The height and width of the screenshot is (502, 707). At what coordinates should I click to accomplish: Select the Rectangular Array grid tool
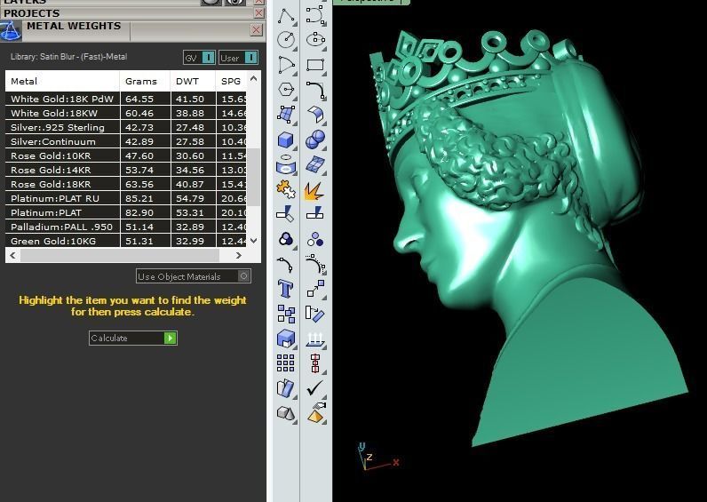click(286, 363)
